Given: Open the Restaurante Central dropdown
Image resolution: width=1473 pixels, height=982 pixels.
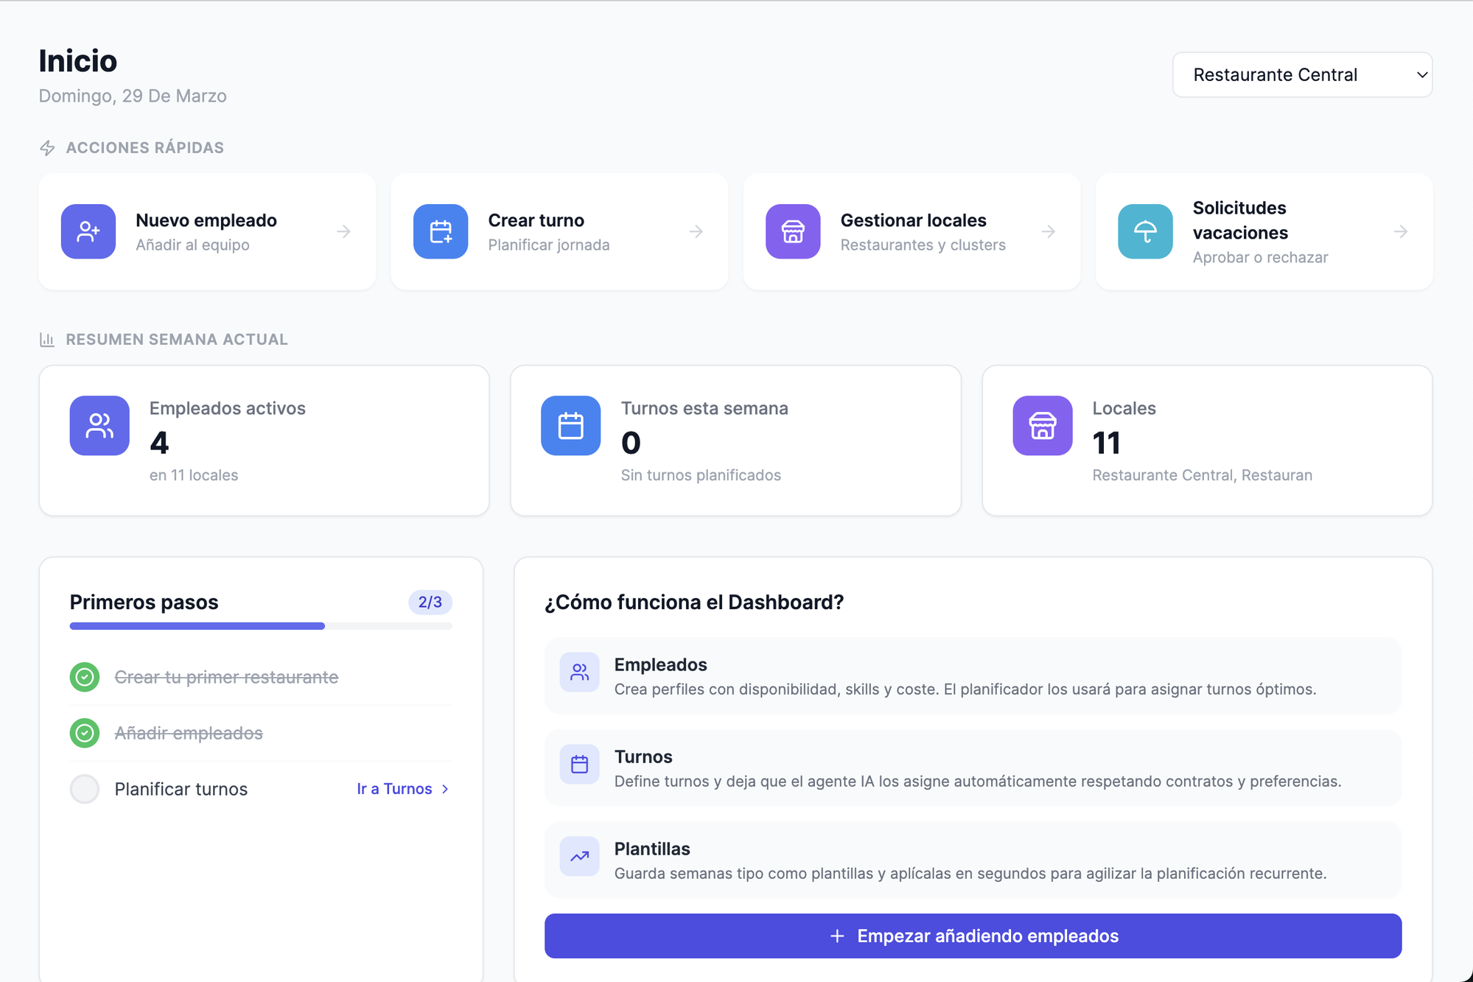Looking at the screenshot, I should tap(1301, 74).
